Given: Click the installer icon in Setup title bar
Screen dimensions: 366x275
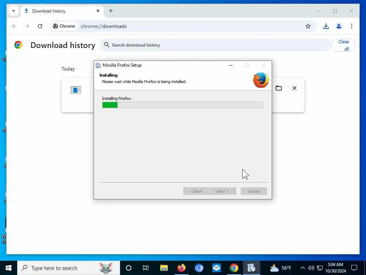Looking at the screenshot, I should point(98,65).
